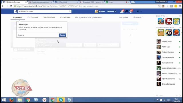The image size is (183, 103).
Task: Click Закрыть in the navigation tooltip
Action: pyautogui.click(x=21, y=35)
